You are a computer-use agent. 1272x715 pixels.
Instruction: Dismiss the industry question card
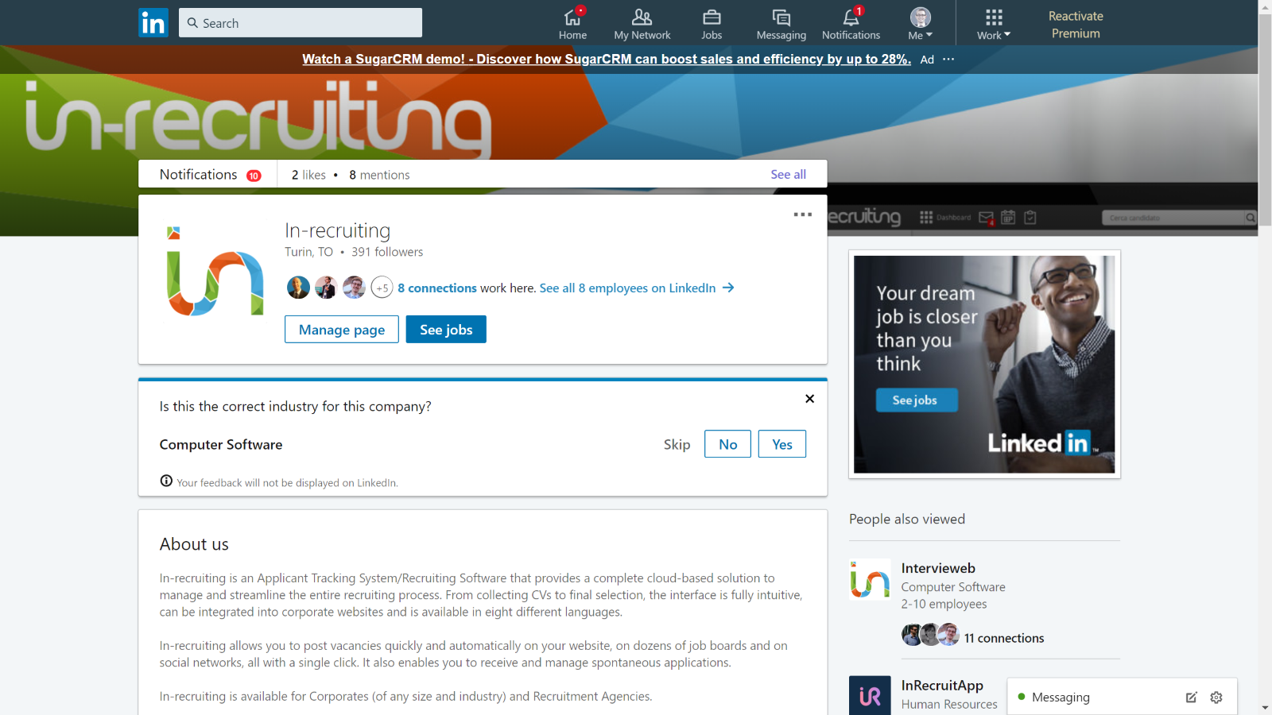809,399
